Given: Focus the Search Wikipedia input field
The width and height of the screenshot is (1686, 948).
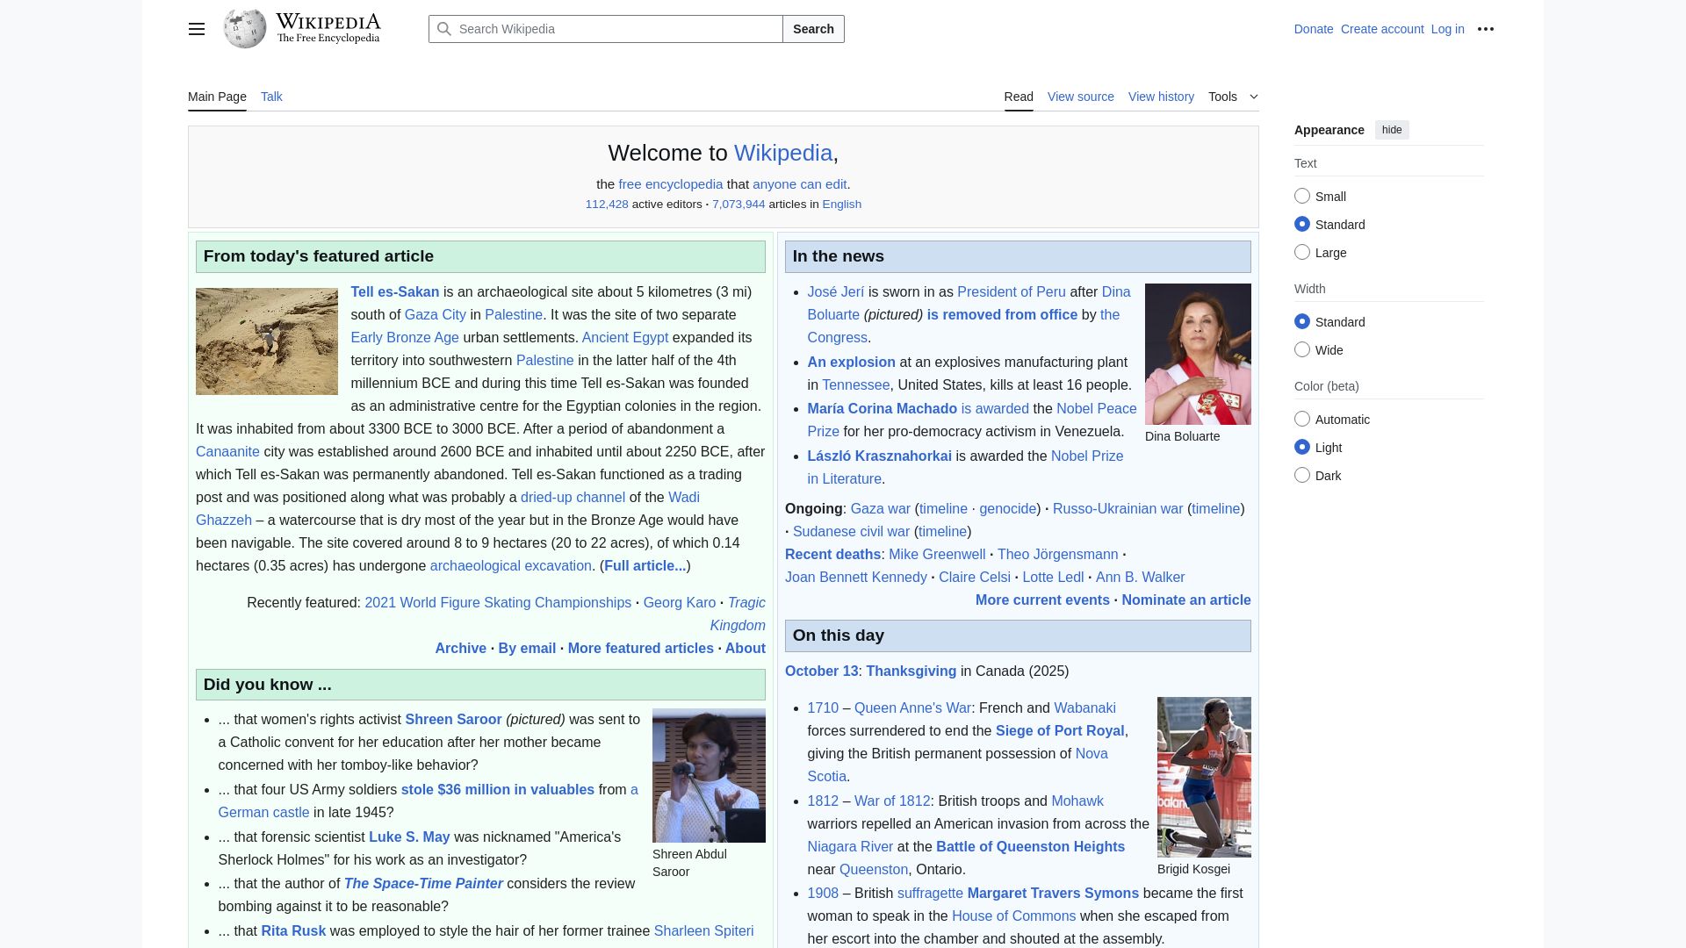Looking at the screenshot, I should click(x=615, y=29).
